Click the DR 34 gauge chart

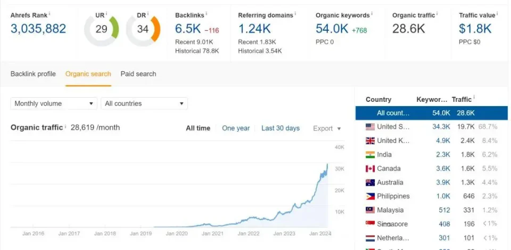point(143,30)
